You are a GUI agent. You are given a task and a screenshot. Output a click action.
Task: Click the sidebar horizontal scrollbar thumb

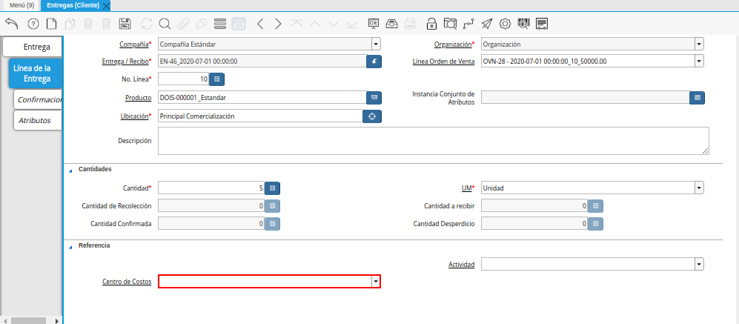28,321
